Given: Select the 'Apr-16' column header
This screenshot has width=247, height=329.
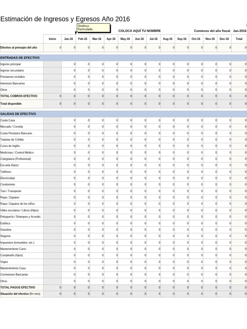Looking at the screenshot, I should [111, 39].
